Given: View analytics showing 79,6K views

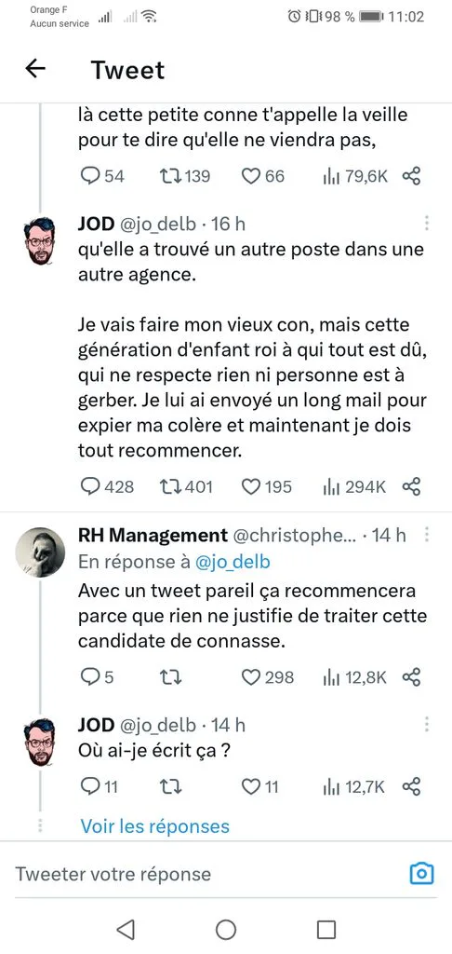Looking at the screenshot, I should click(354, 176).
